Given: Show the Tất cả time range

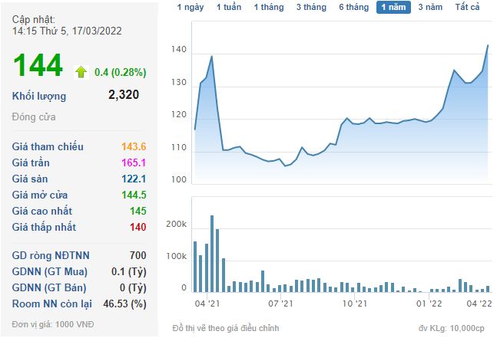Looking at the screenshot, I should (467, 8).
